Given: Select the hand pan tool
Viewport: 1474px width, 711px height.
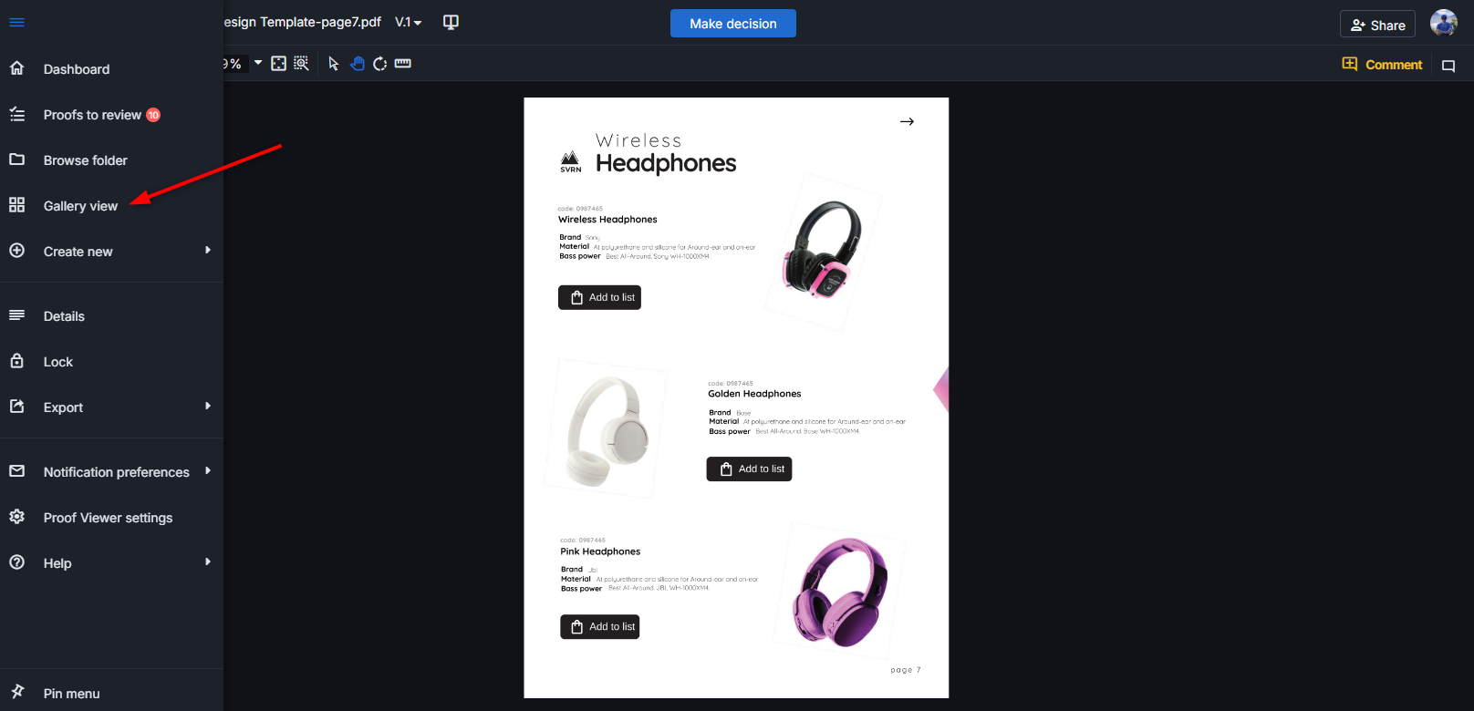Looking at the screenshot, I should coord(358,64).
